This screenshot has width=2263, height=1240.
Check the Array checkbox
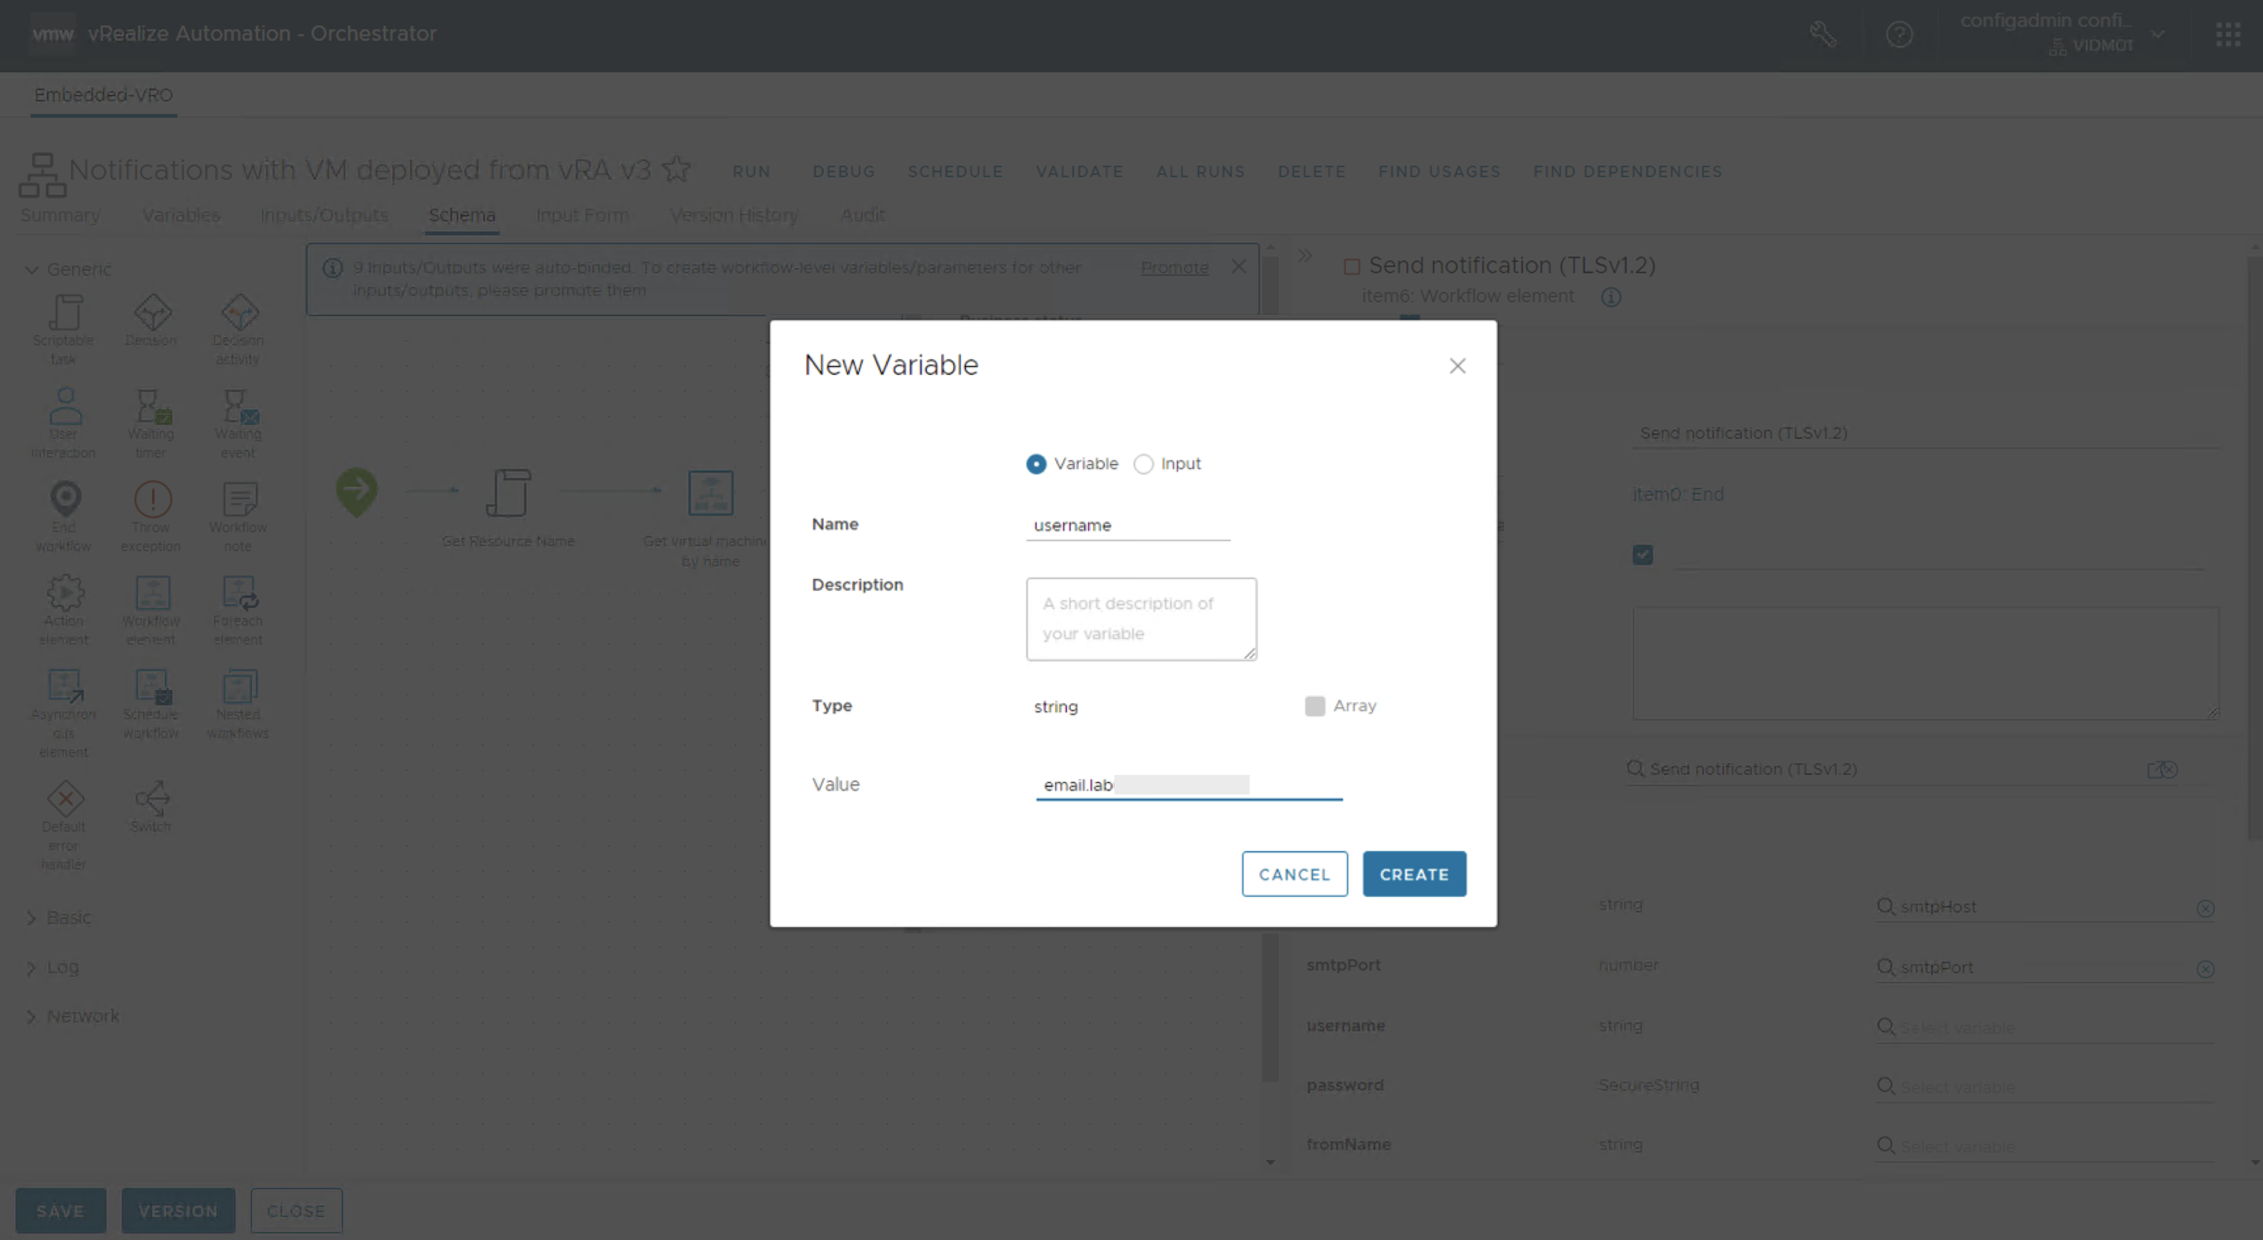(1314, 707)
